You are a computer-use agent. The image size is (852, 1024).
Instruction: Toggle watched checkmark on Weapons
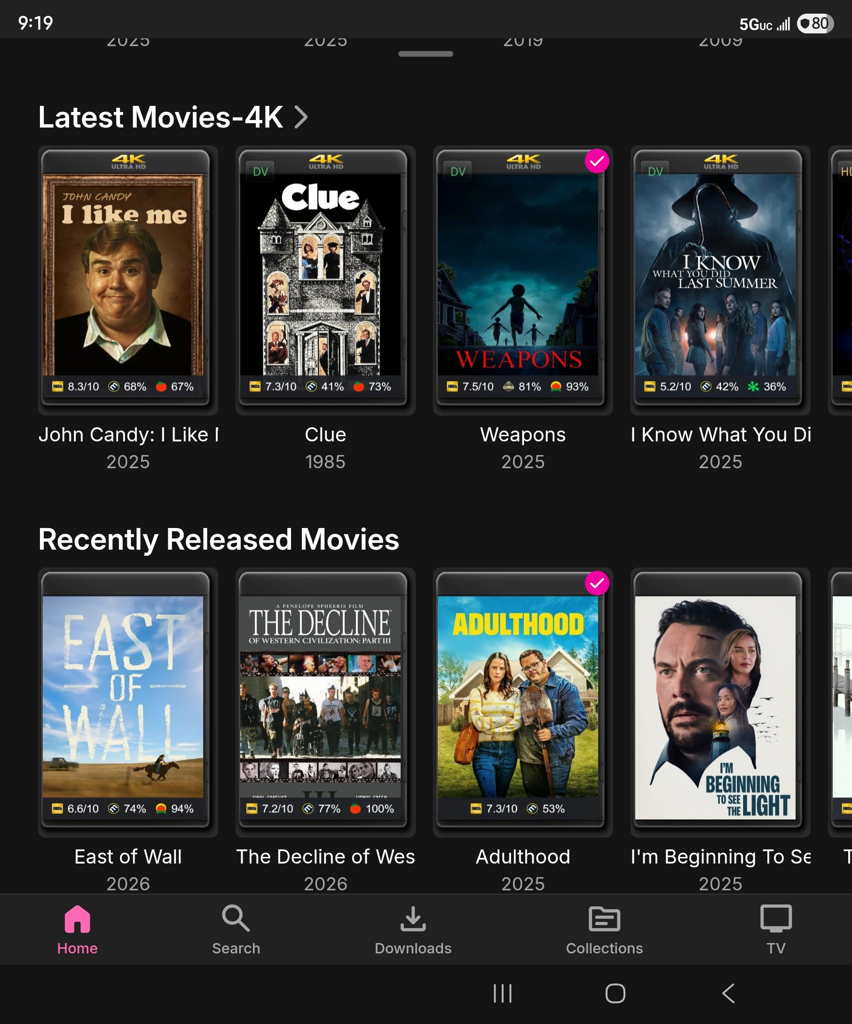click(597, 161)
